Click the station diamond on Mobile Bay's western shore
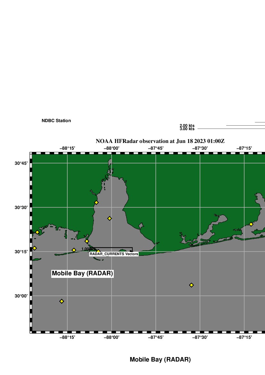This screenshot has width=265, height=375. click(x=96, y=203)
